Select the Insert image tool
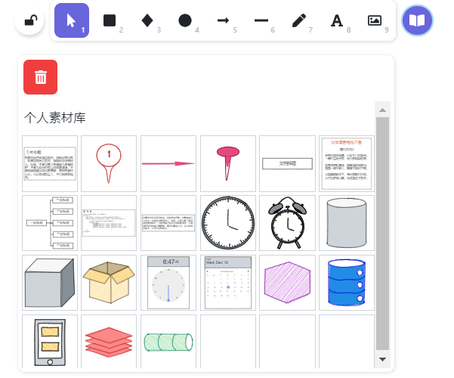 [375, 20]
